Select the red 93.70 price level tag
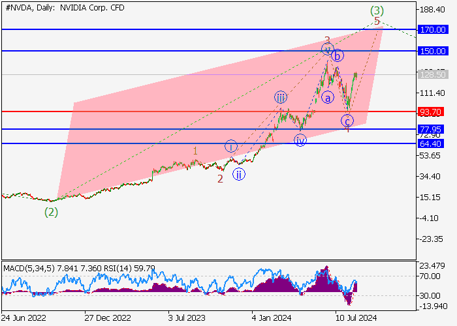457x326 pixels. [431, 111]
